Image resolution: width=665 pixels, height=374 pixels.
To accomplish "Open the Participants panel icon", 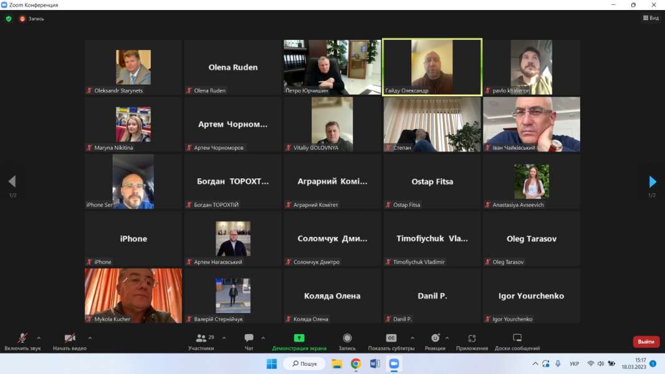I will (x=201, y=338).
